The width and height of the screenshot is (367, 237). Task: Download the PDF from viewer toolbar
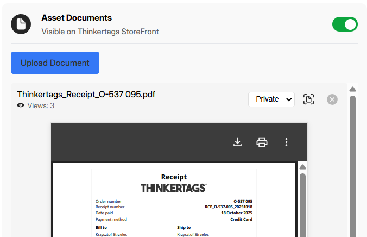pyautogui.click(x=237, y=142)
